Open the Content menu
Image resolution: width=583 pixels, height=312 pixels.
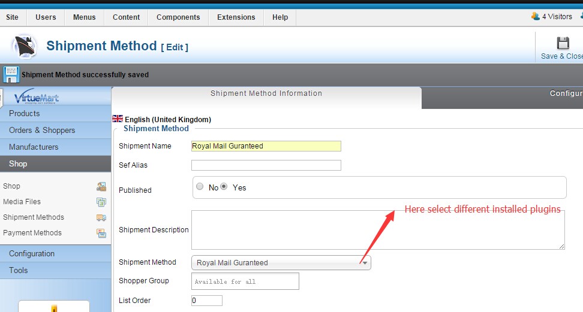127,17
